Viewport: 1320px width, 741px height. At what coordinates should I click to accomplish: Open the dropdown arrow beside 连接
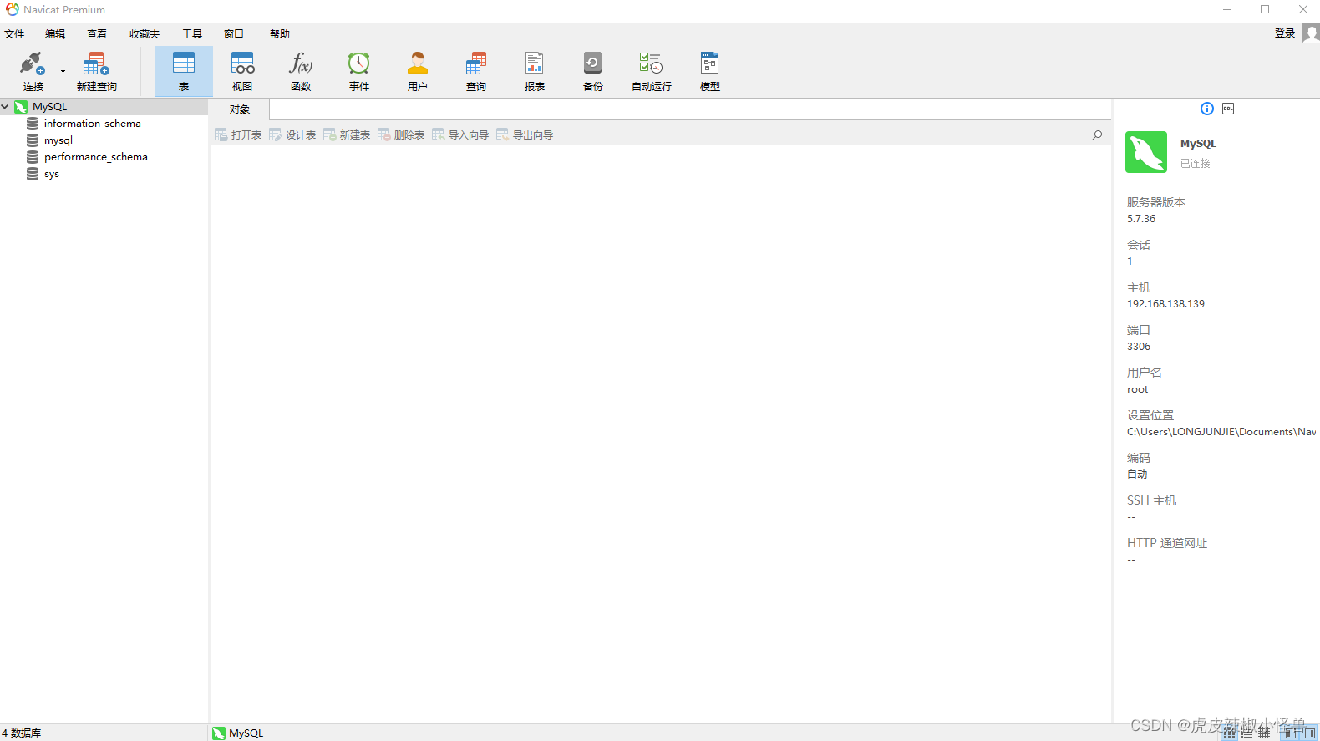click(x=63, y=71)
